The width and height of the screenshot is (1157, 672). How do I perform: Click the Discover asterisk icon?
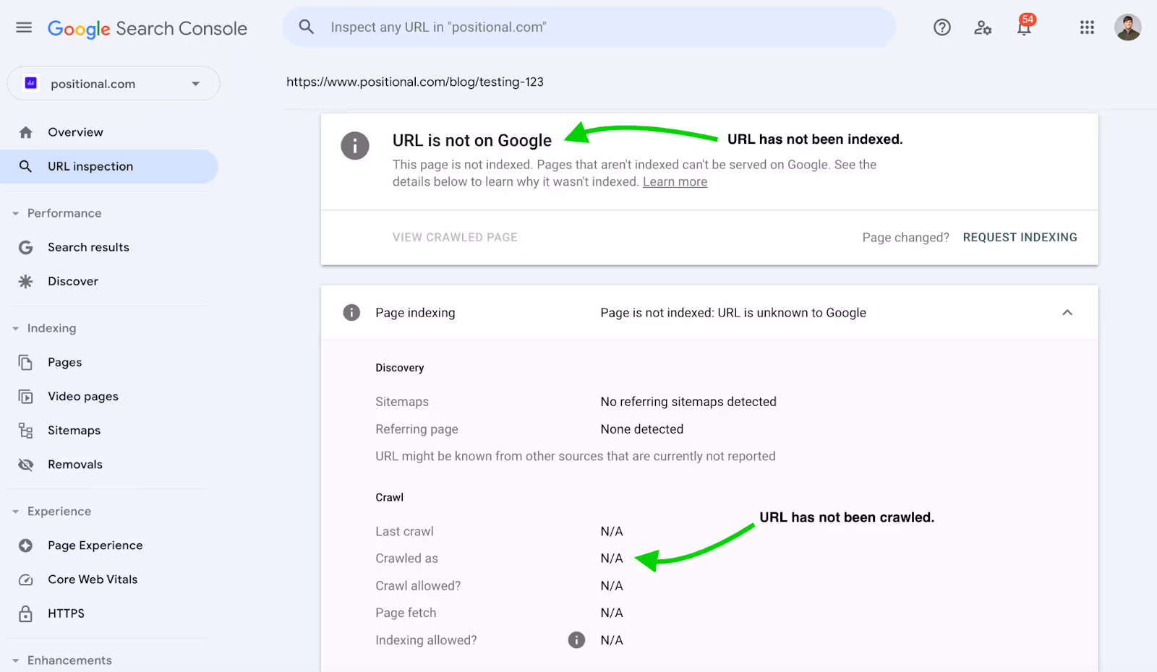point(26,281)
